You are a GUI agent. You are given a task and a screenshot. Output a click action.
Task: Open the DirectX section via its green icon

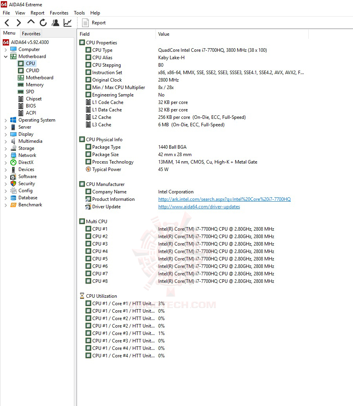point(13,162)
